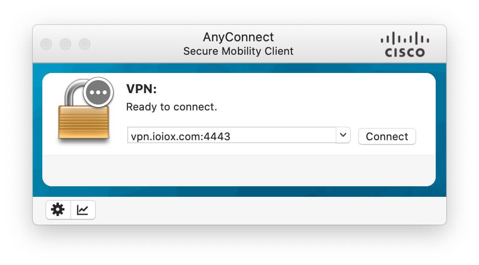Click the "Ready to connect." status text
Image resolution: width=479 pixels, height=265 pixels.
click(x=171, y=107)
